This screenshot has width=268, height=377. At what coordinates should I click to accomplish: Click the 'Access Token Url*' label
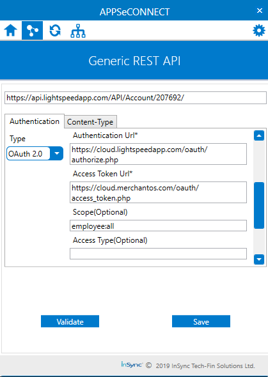click(x=103, y=174)
